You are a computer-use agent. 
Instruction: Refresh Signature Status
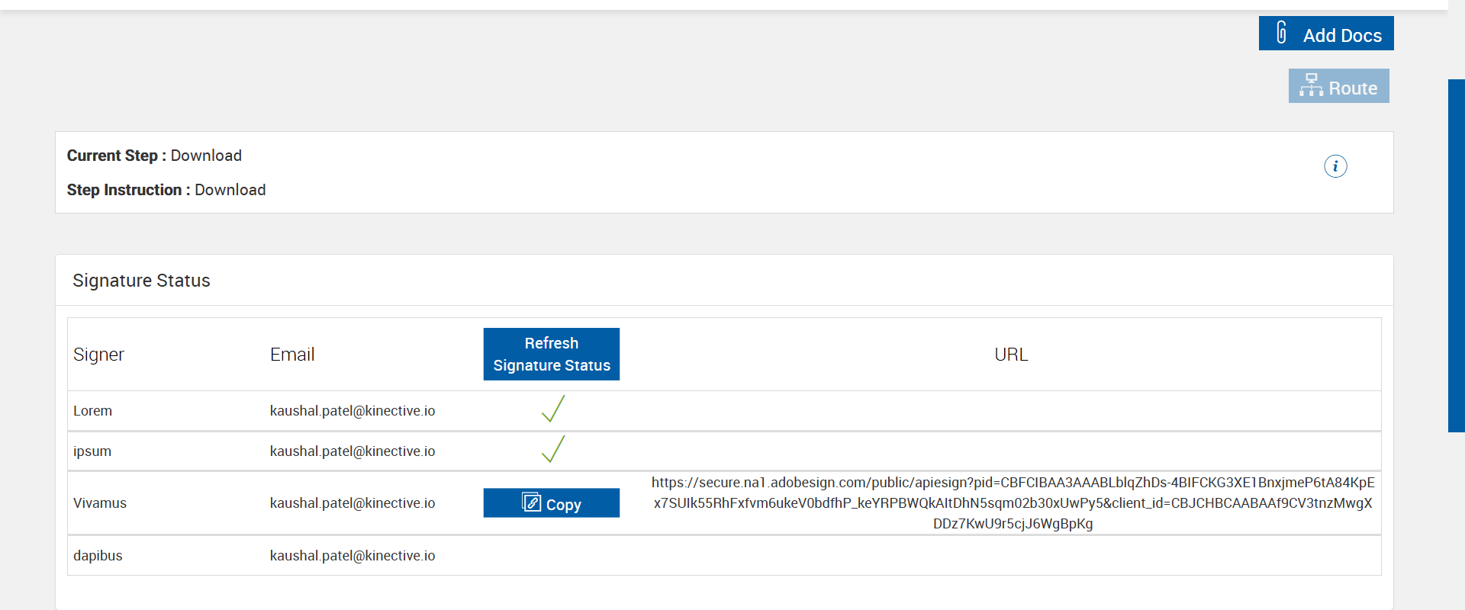point(551,354)
